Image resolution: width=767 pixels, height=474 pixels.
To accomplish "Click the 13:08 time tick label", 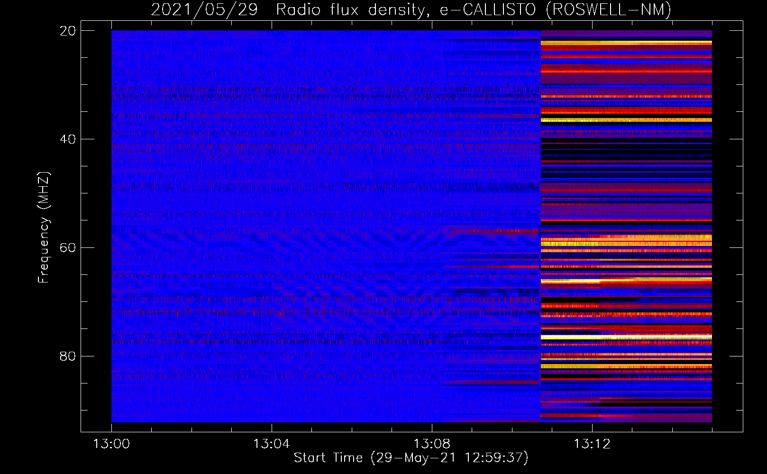I will 431,444.
